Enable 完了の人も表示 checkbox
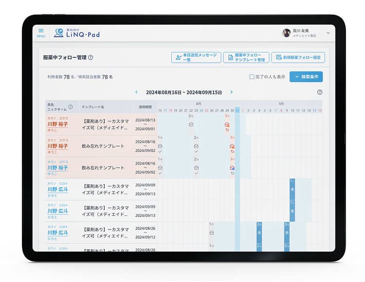Screen dimensions: 365x282 [x=252, y=77]
